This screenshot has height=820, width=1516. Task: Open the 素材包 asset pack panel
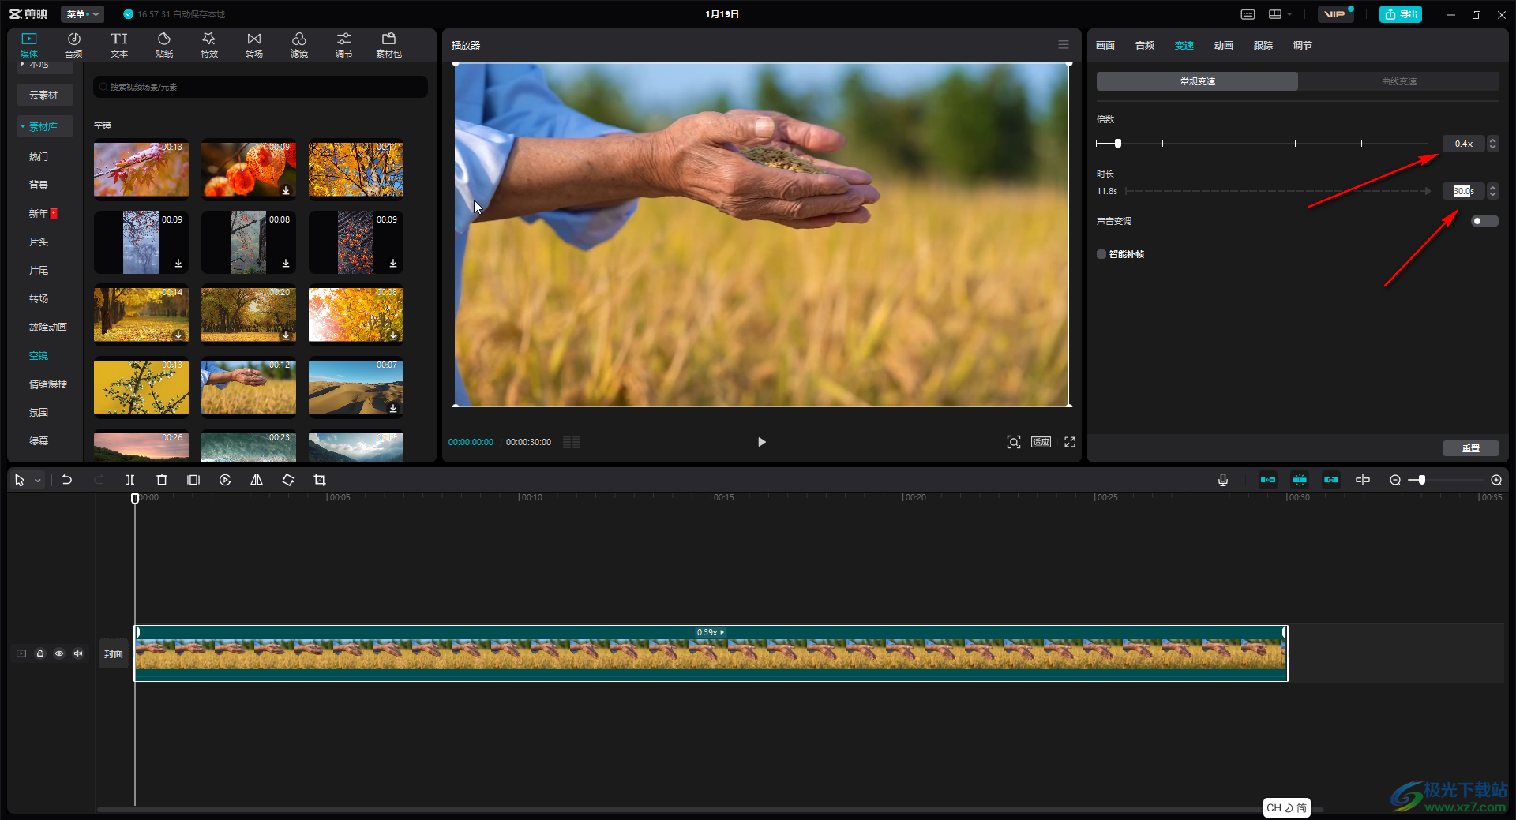[388, 45]
